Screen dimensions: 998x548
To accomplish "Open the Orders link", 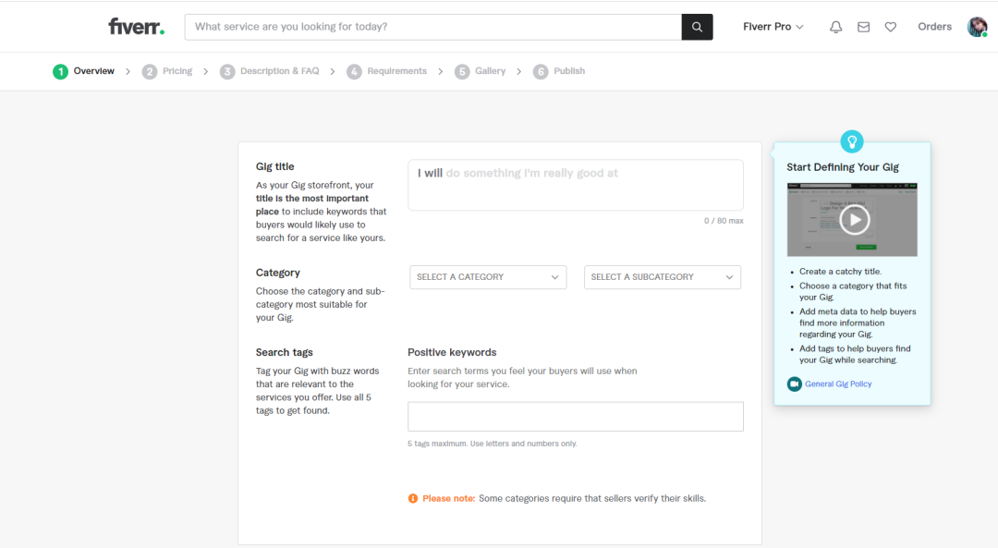I will [934, 27].
